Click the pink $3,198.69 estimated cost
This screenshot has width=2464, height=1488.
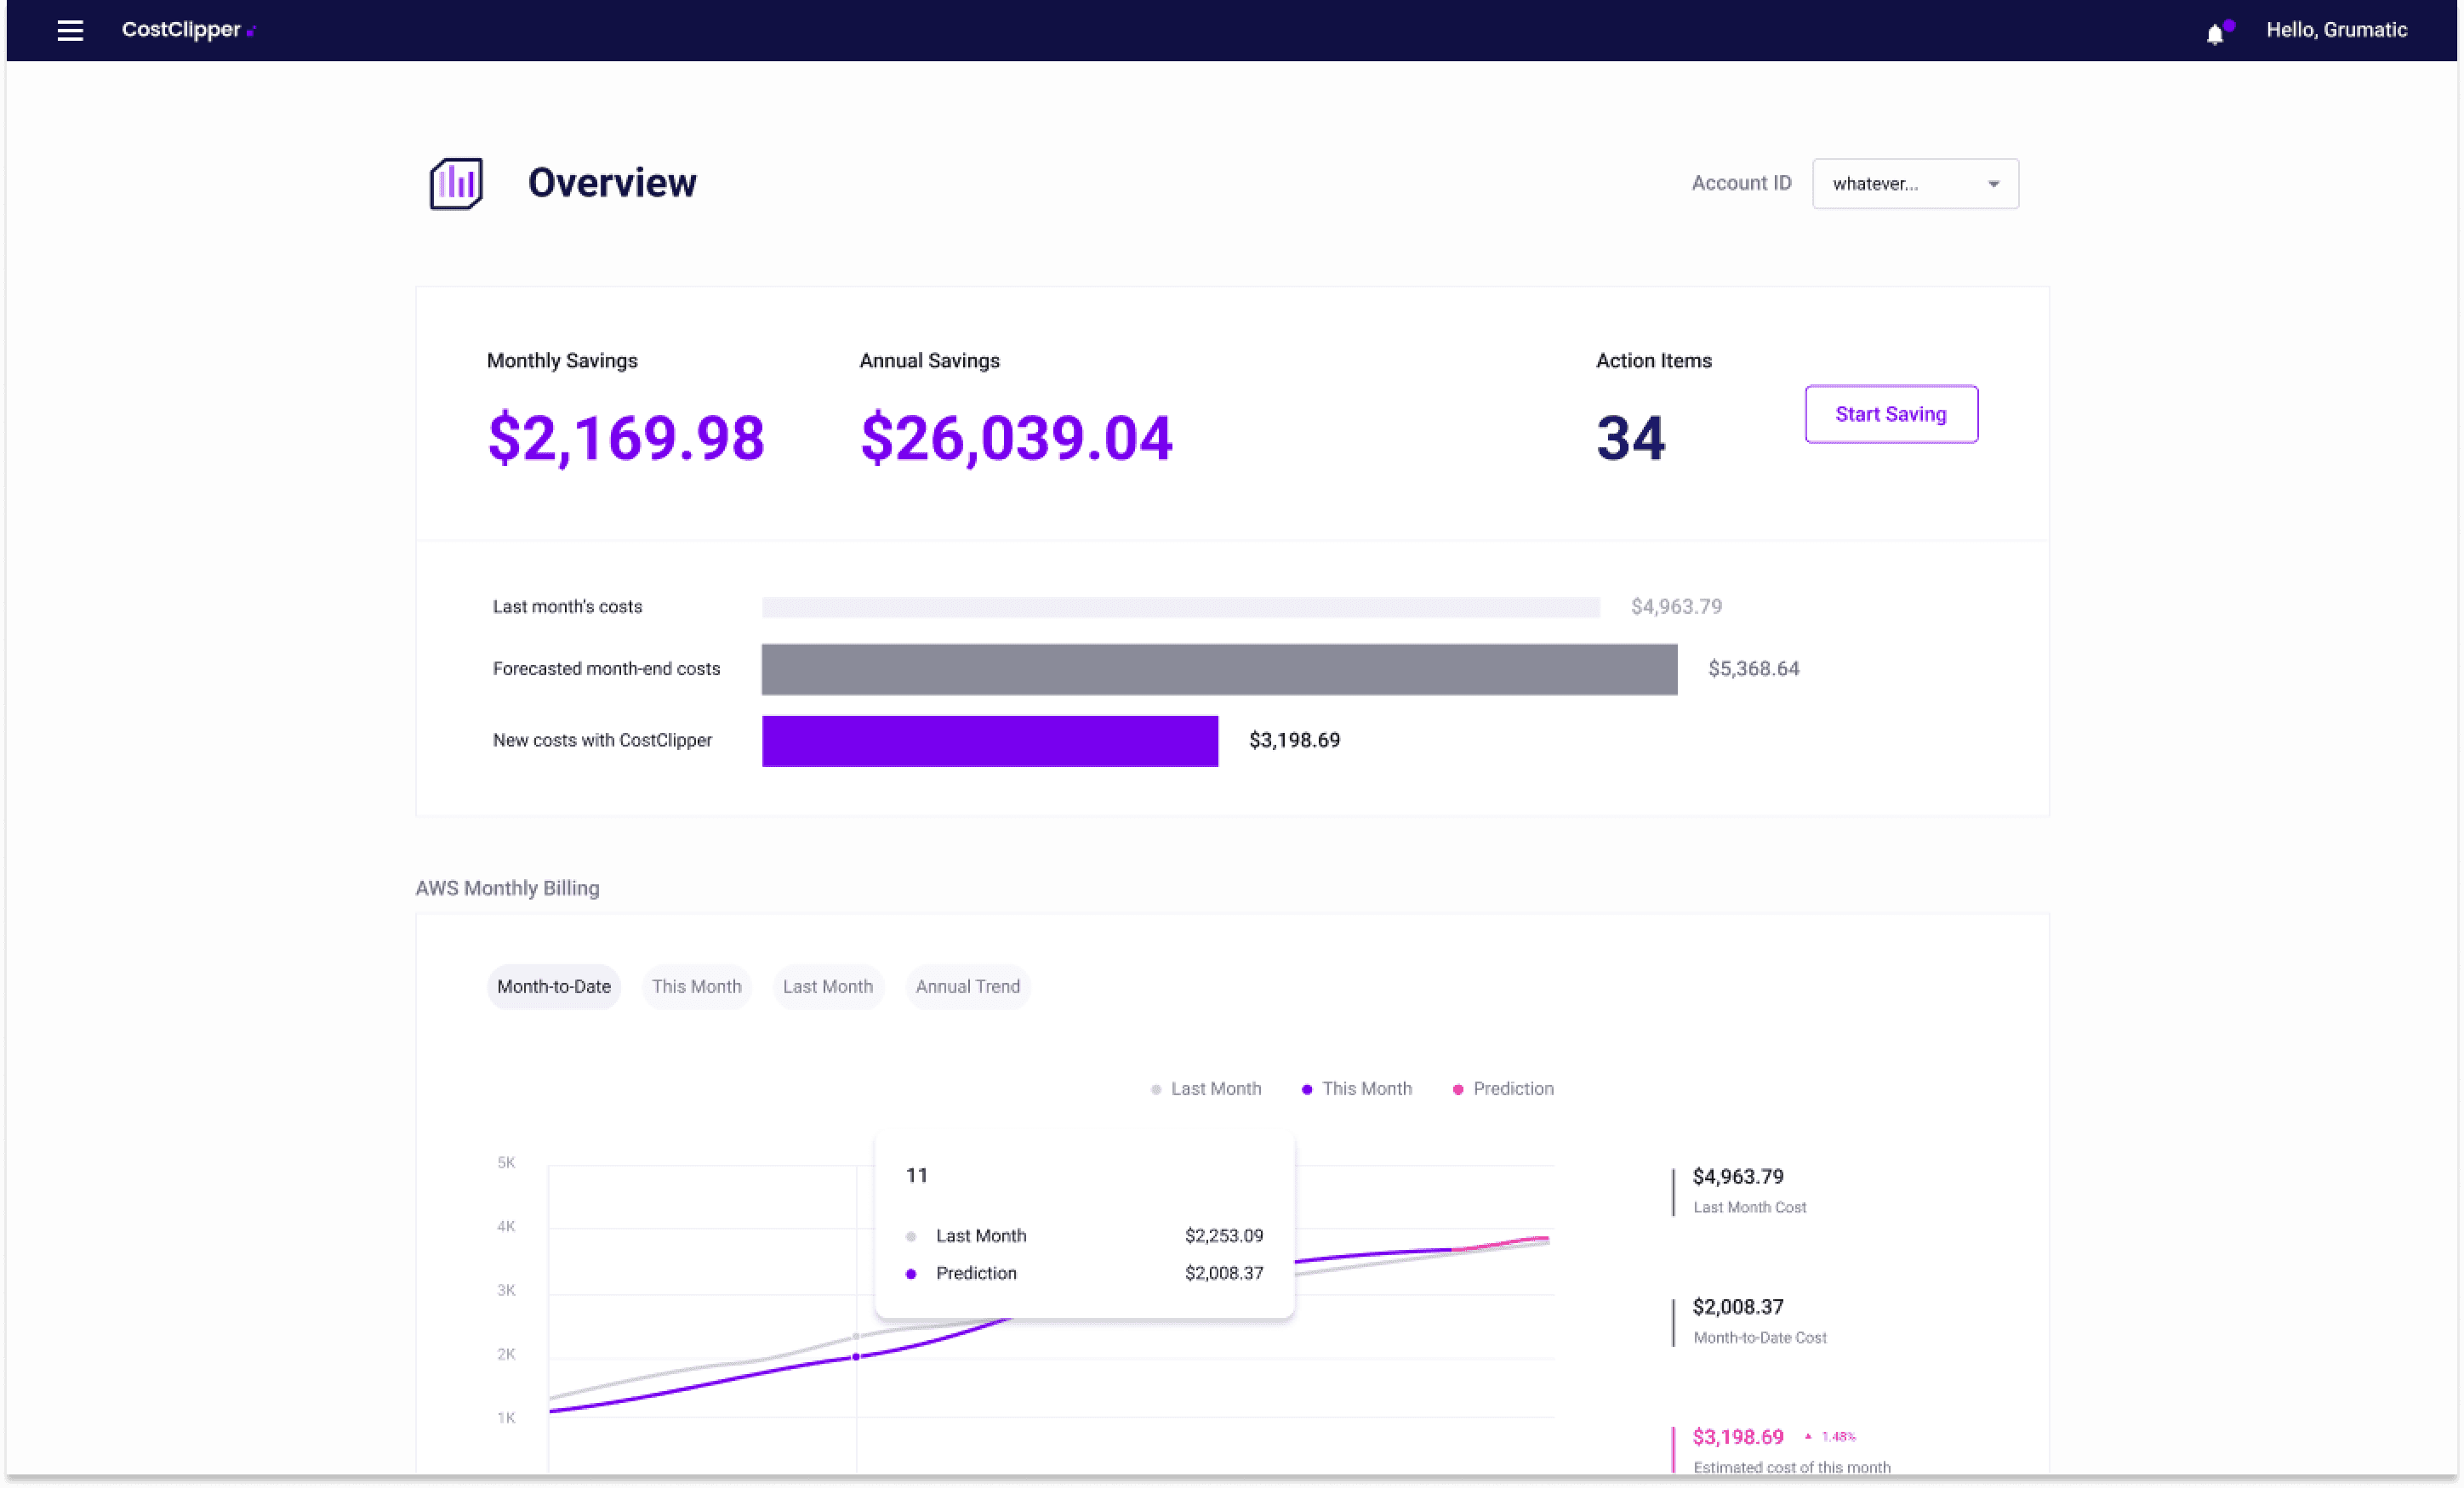[1738, 1437]
